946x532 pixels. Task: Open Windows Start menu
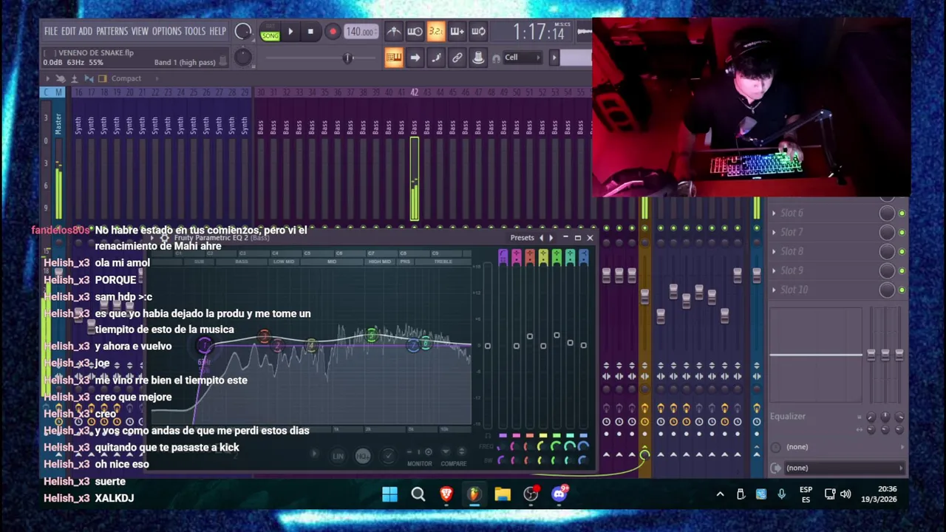[x=389, y=494]
